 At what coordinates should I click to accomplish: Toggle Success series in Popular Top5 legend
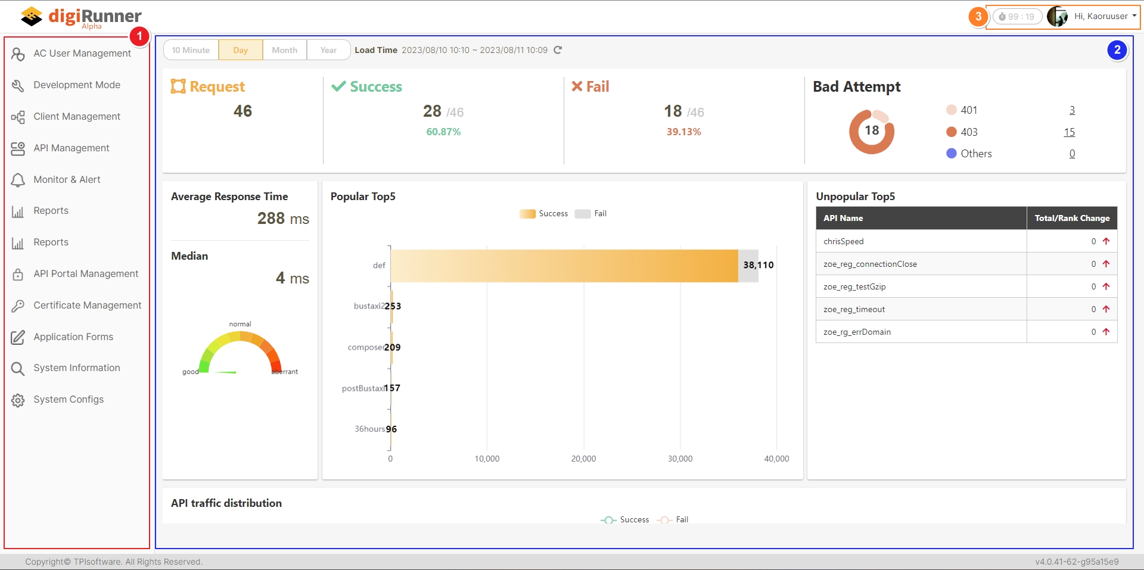543,214
